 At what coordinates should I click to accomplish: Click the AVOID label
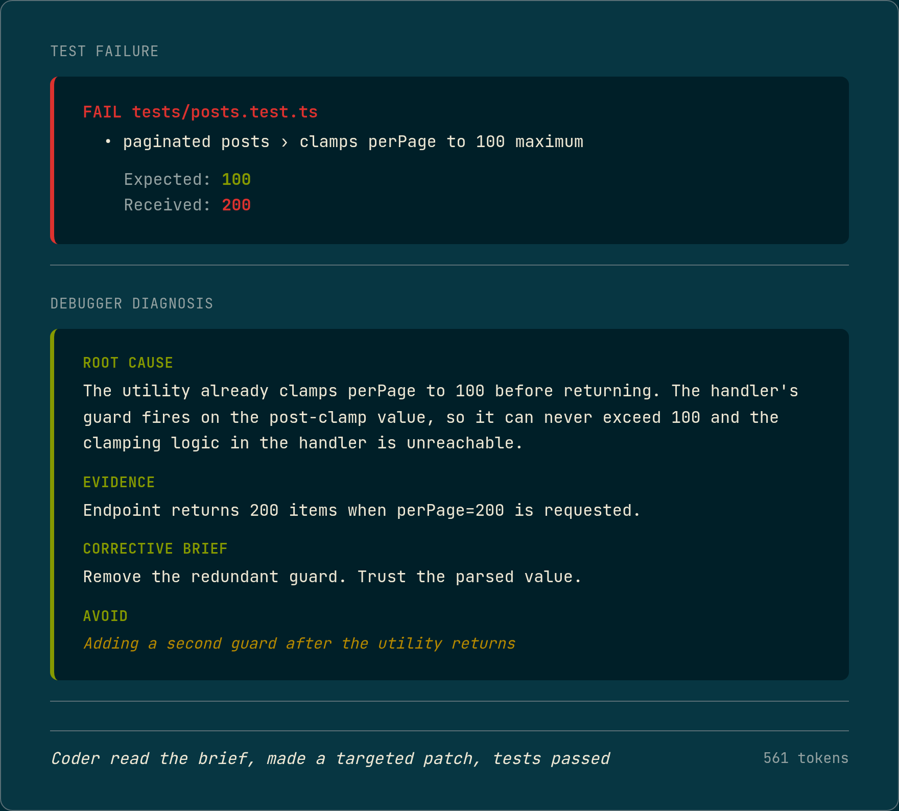(105, 616)
